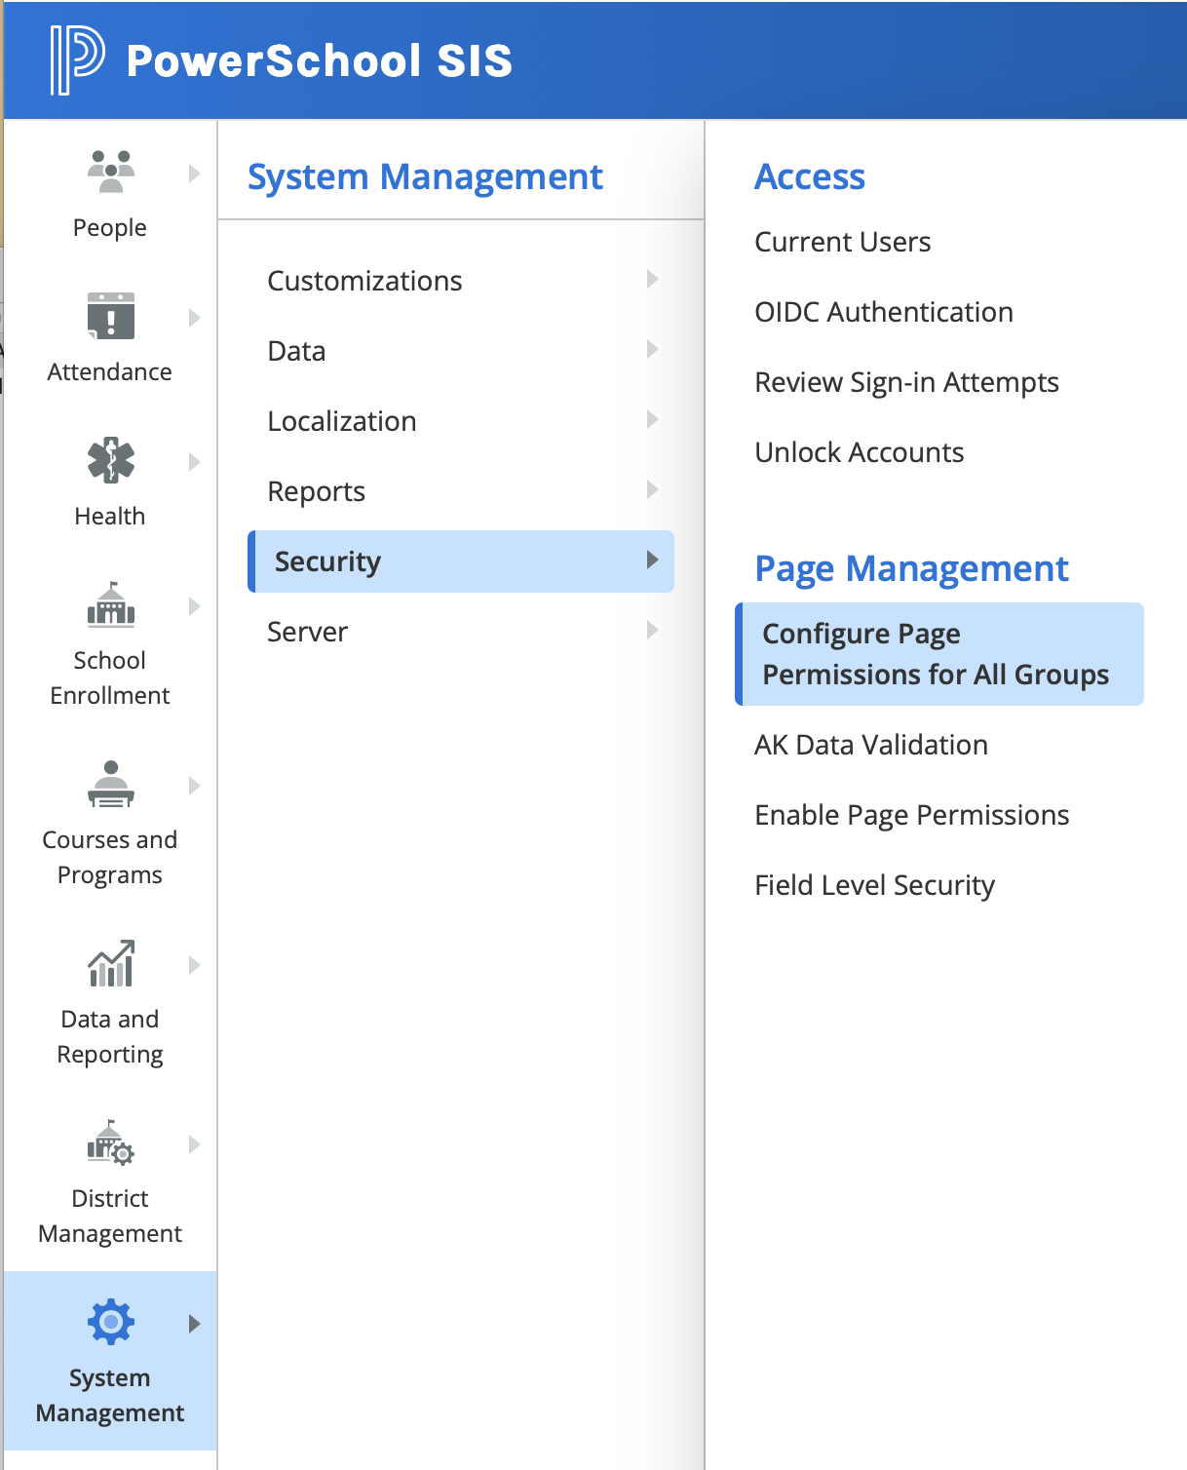
Task: Expand the Localization row arrow
Action: 653,419
